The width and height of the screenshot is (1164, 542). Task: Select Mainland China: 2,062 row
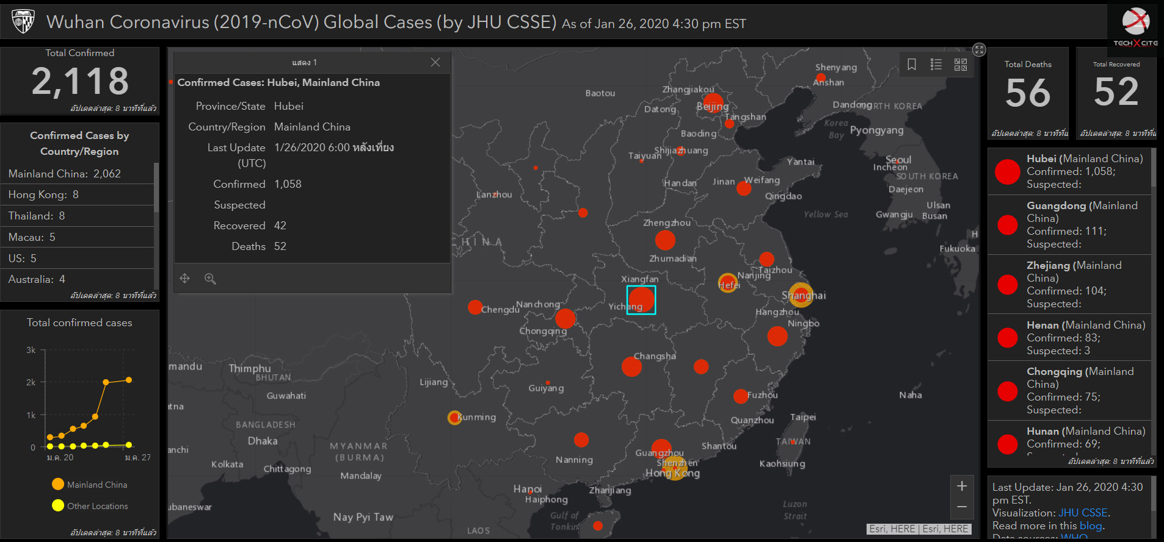[78, 174]
